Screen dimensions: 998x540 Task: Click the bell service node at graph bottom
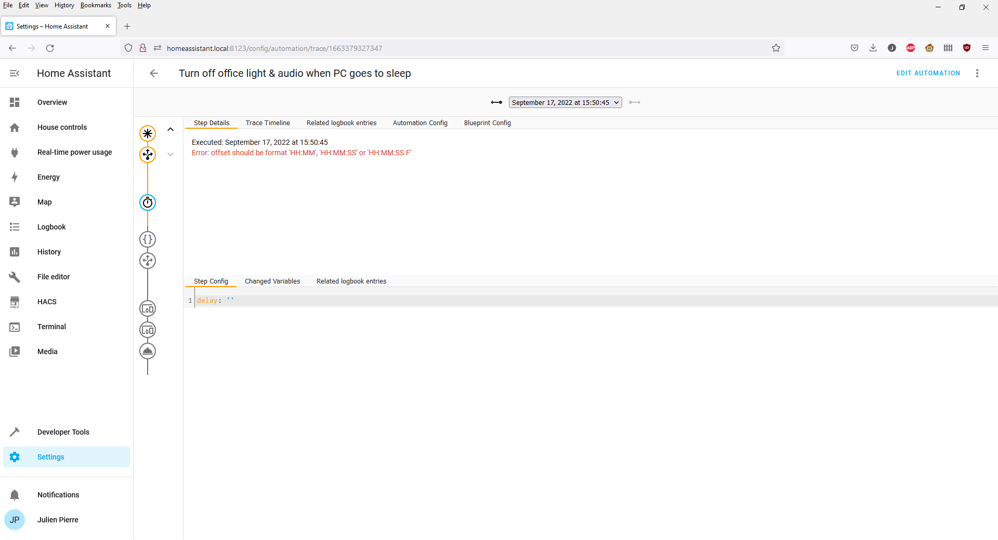pos(148,351)
